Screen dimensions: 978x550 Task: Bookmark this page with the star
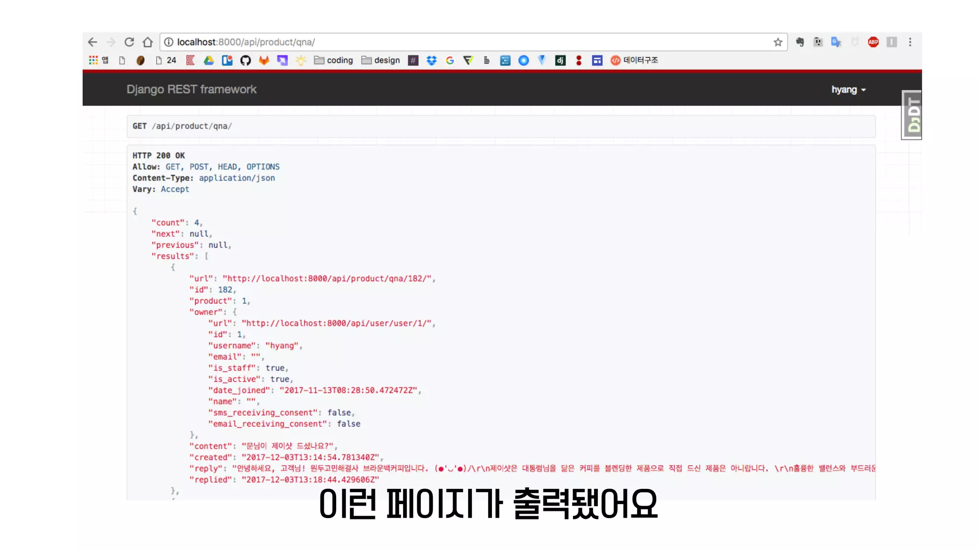click(x=778, y=42)
